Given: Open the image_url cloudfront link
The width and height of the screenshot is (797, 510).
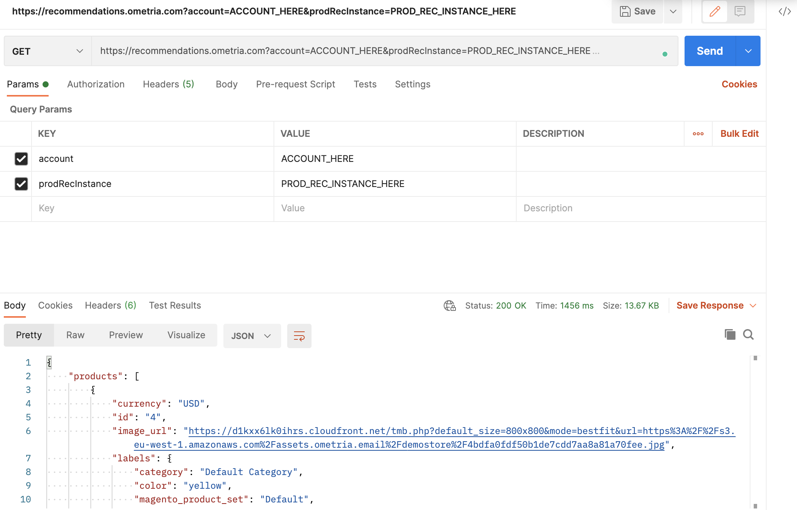Looking at the screenshot, I should coord(435,438).
